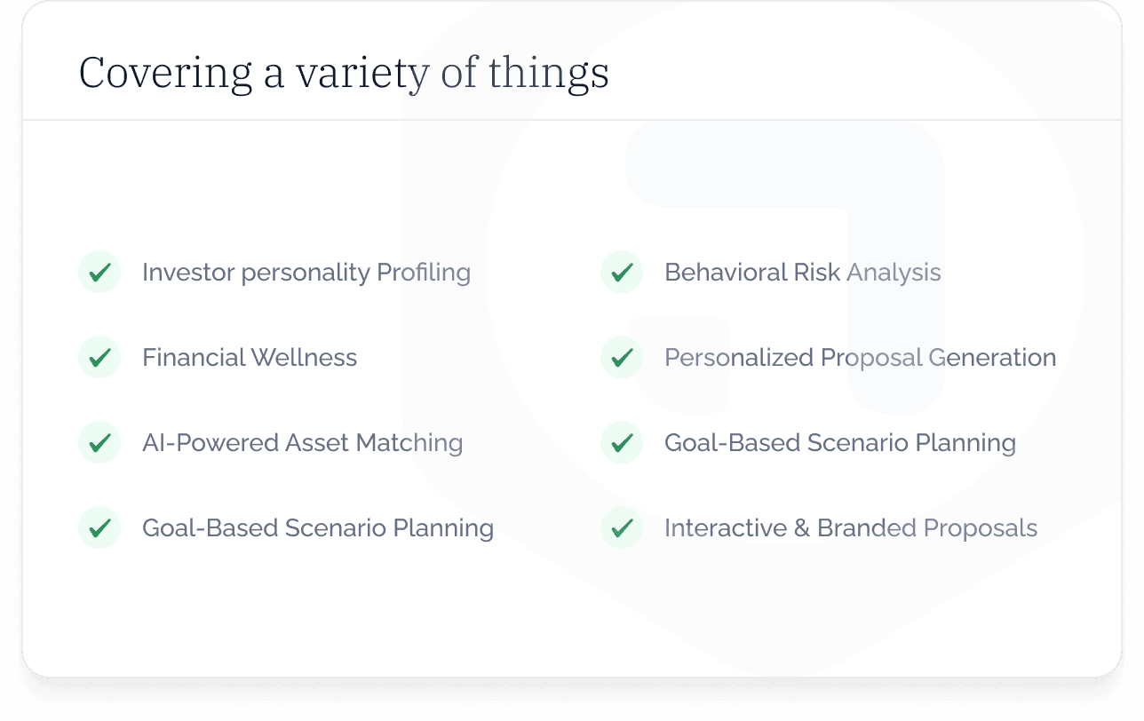Click the checkmark beside Behavioral Risk Analysis
Image resolution: width=1144 pixels, height=721 pixels.
(622, 272)
